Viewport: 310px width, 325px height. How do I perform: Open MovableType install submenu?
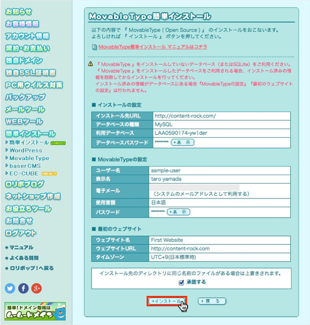[29, 158]
